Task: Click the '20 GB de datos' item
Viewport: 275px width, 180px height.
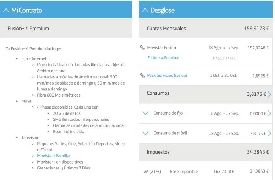Action: click(67, 113)
